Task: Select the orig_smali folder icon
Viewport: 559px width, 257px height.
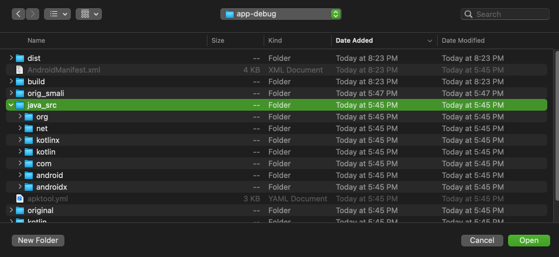Action: click(20, 93)
